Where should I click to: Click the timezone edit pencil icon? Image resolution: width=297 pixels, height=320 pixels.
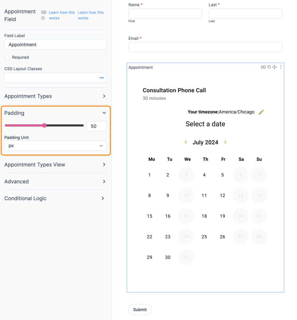coord(261,112)
